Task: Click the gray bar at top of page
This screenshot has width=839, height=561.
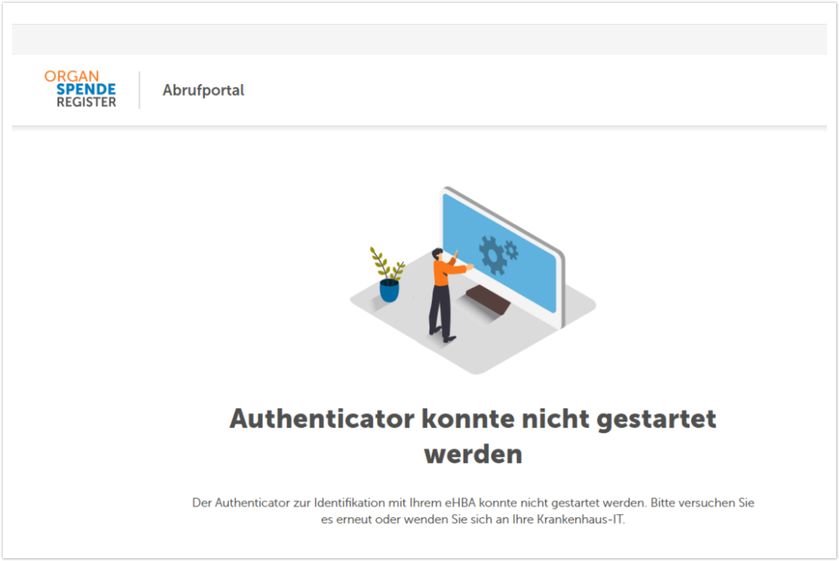Action: click(419, 39)
